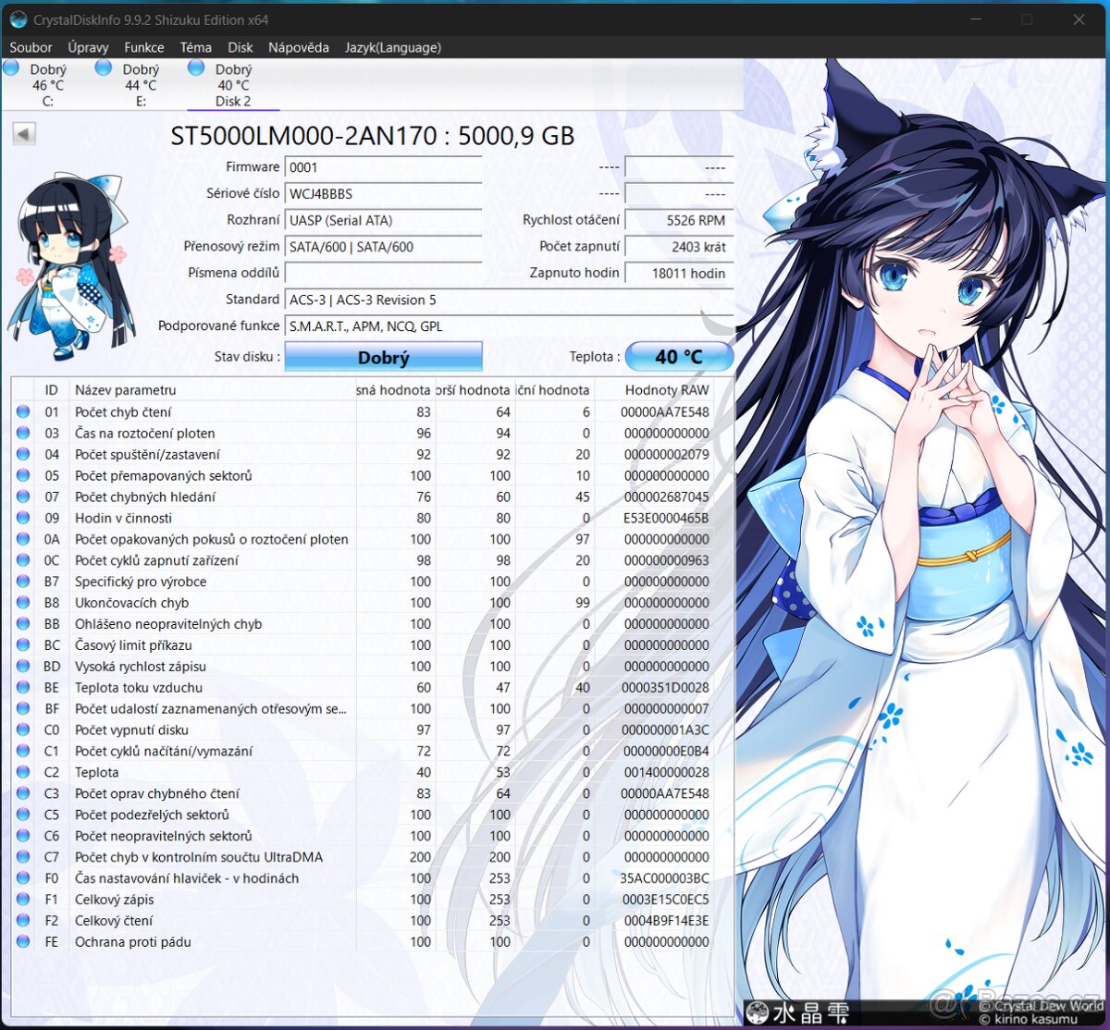Click the 40 °C temperature button
1110x1030 pixels.
click(x=679, y=357)
